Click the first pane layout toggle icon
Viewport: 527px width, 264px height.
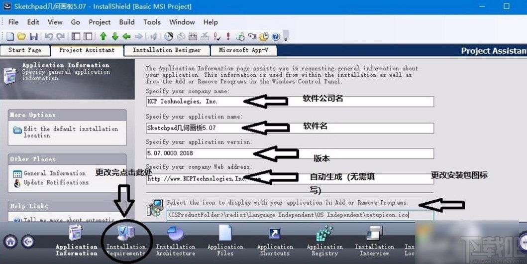pyautogui.click(x=76, y=36)
